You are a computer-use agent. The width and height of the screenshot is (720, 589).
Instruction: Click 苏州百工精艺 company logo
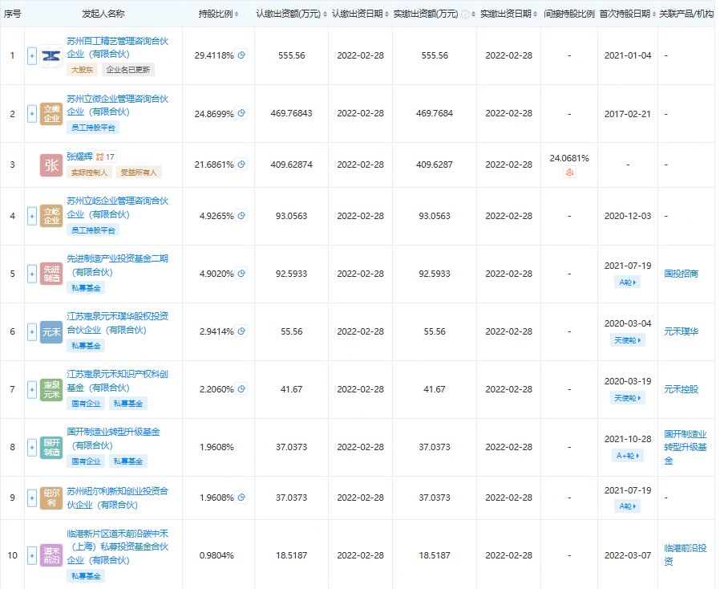pos(51,55)
